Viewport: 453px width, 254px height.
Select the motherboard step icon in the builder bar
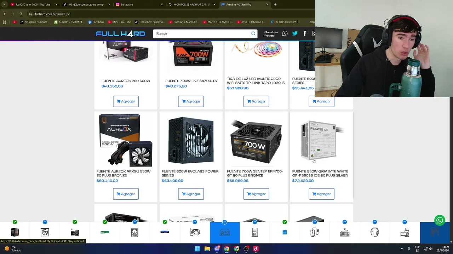point(75,232)
